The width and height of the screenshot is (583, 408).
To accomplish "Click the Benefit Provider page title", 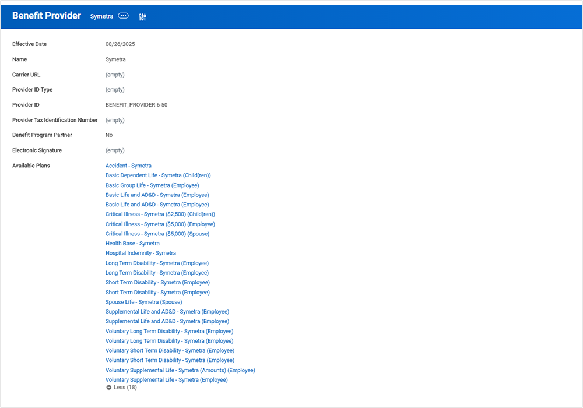I will [x=46, y=16].
